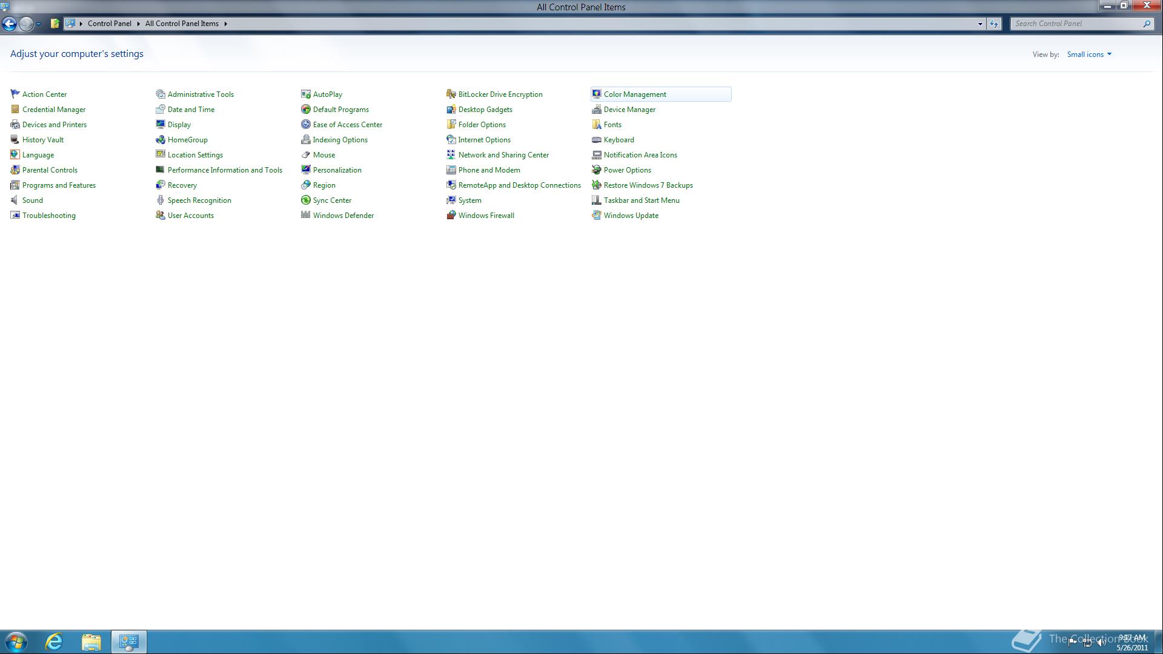Click the taskbar date and time
Image resolution: width=1163 pixels, height=654 pixels.
pos(1132,642)
